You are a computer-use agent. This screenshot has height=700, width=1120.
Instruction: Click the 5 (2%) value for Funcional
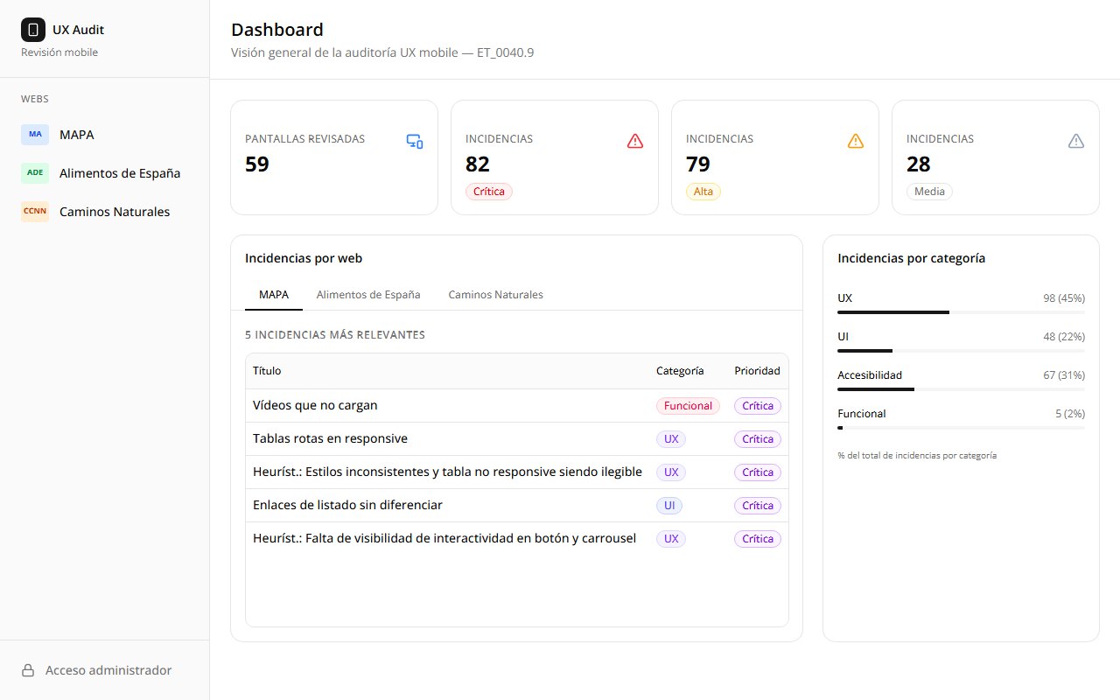click(x=1070, y=414)
